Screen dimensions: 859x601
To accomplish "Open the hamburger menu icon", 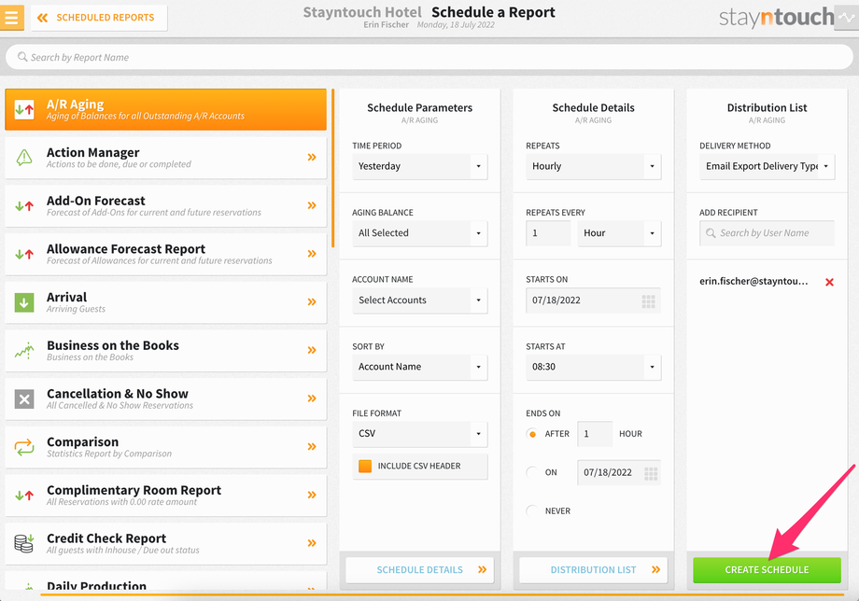I will pos(11,17).
